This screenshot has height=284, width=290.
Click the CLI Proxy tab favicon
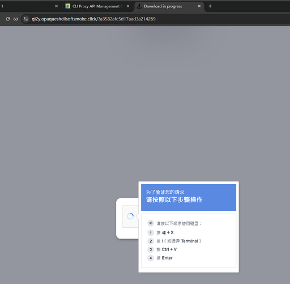(x=68, y=6)
